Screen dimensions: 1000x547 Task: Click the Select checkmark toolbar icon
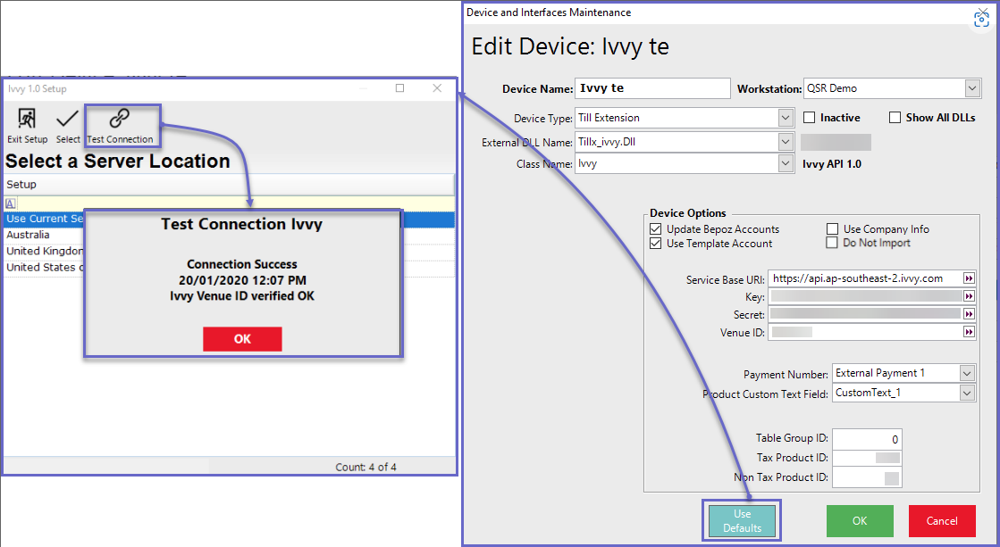68,125
